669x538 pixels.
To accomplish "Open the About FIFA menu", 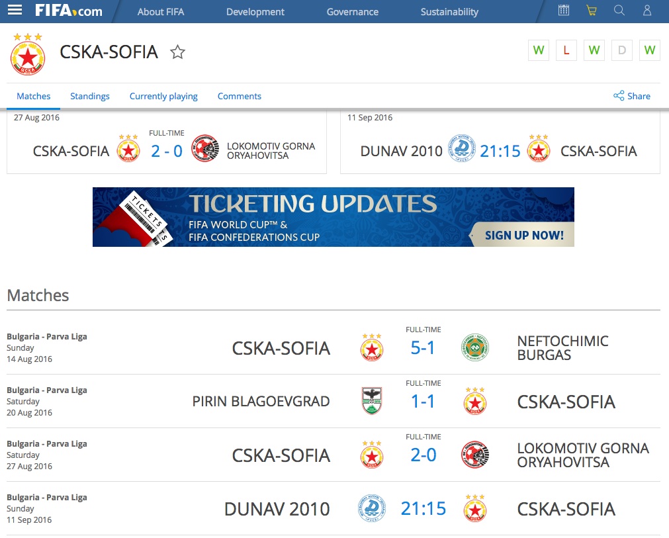I will point(161,12).
